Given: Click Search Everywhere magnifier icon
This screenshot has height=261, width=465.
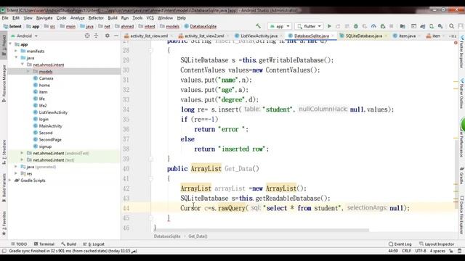Looking at the screenshot, I should (x=451, y=26).
